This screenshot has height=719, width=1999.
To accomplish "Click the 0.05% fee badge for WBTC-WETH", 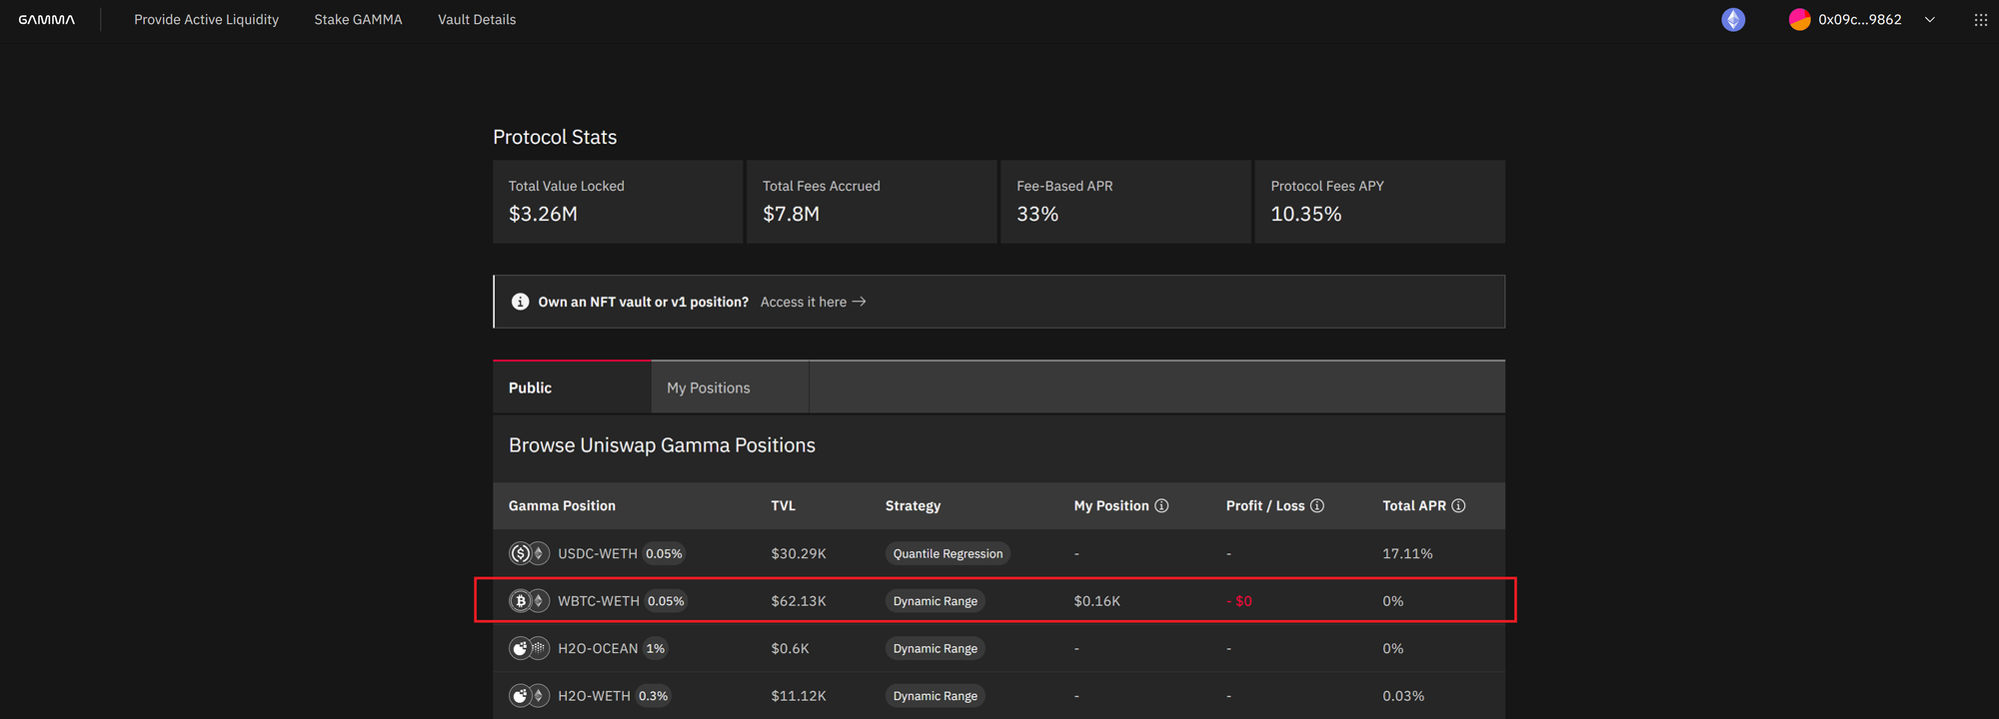I will point(666,601).
